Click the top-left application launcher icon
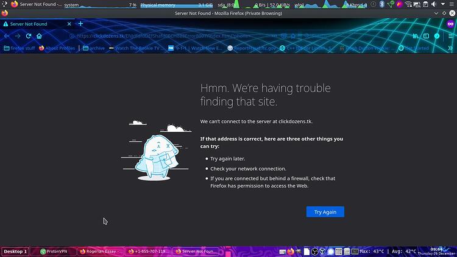 click(x=4, y=4)
